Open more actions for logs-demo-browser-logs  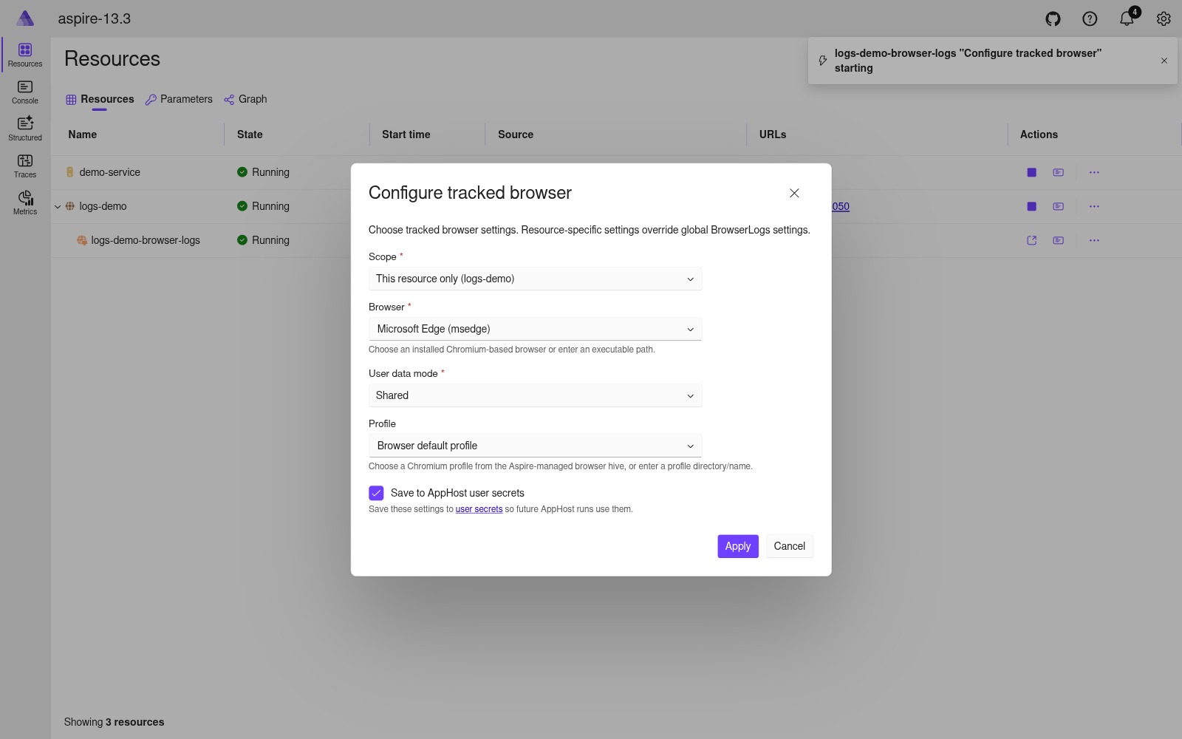[1094, 240]
